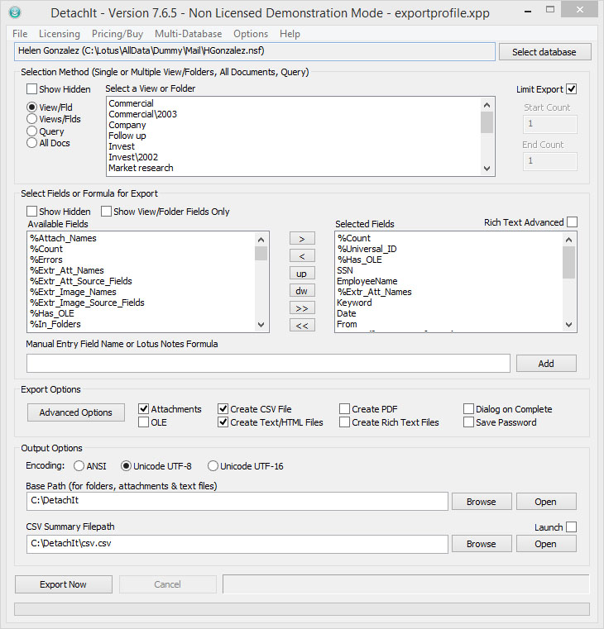
Task: Click the Select database button
Action: (x=544, y=52)
